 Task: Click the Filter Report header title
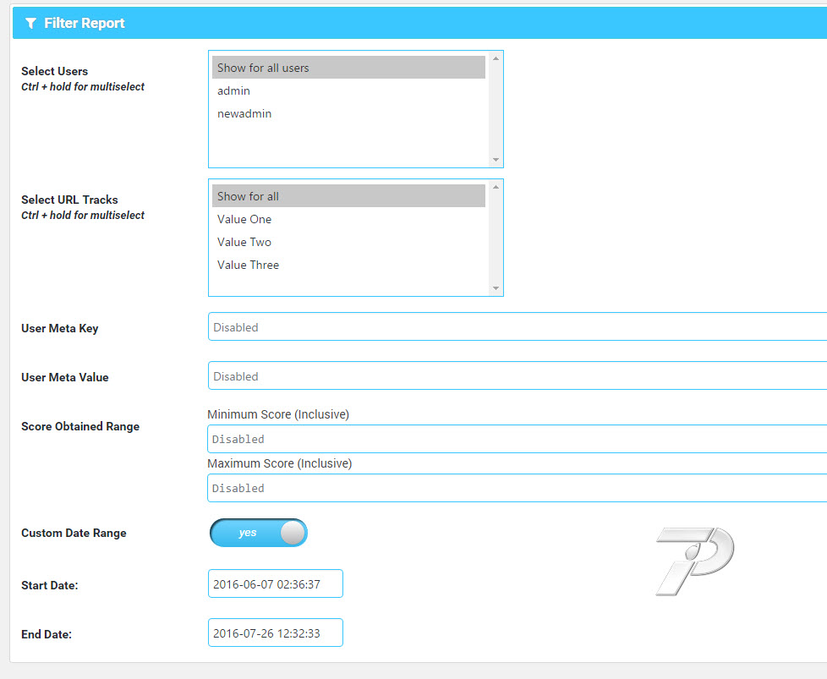(x=85, y=23)
